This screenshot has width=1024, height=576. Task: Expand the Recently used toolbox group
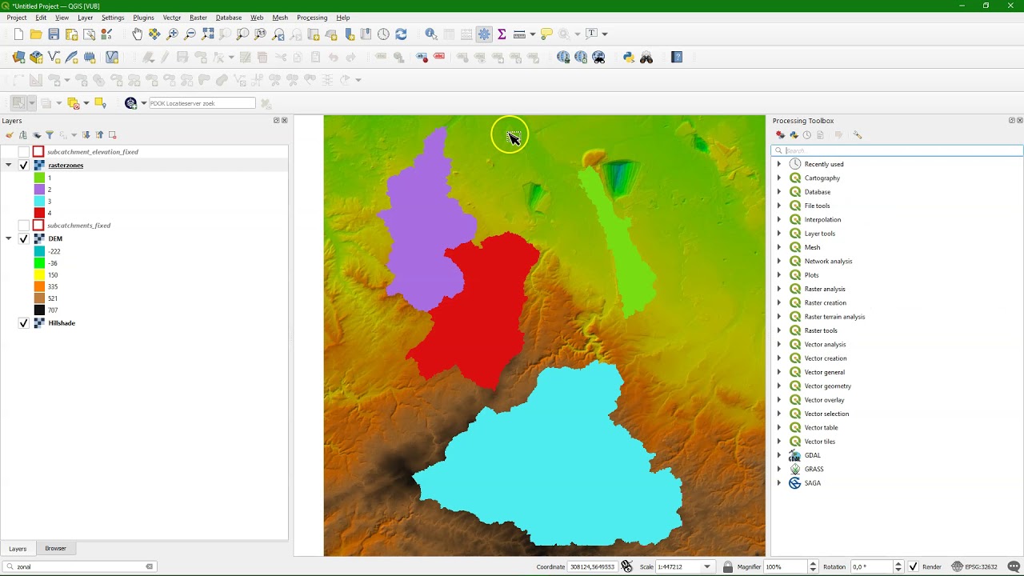click(x=779, y=164)
